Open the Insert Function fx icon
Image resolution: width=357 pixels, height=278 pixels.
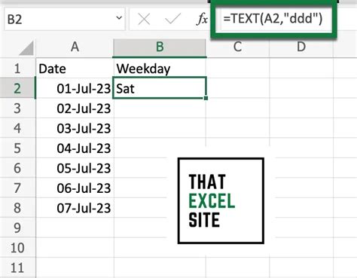[x=202, y=20]
